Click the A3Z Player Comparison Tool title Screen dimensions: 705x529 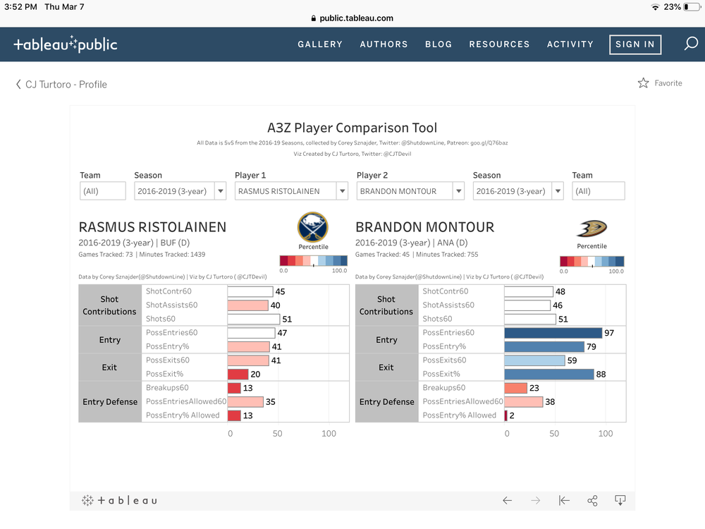(x=352, y=128)
